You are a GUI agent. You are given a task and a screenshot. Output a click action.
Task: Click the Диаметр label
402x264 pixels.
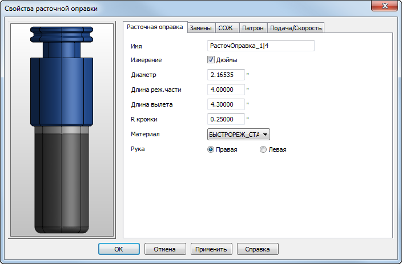[x=143, y=75]
